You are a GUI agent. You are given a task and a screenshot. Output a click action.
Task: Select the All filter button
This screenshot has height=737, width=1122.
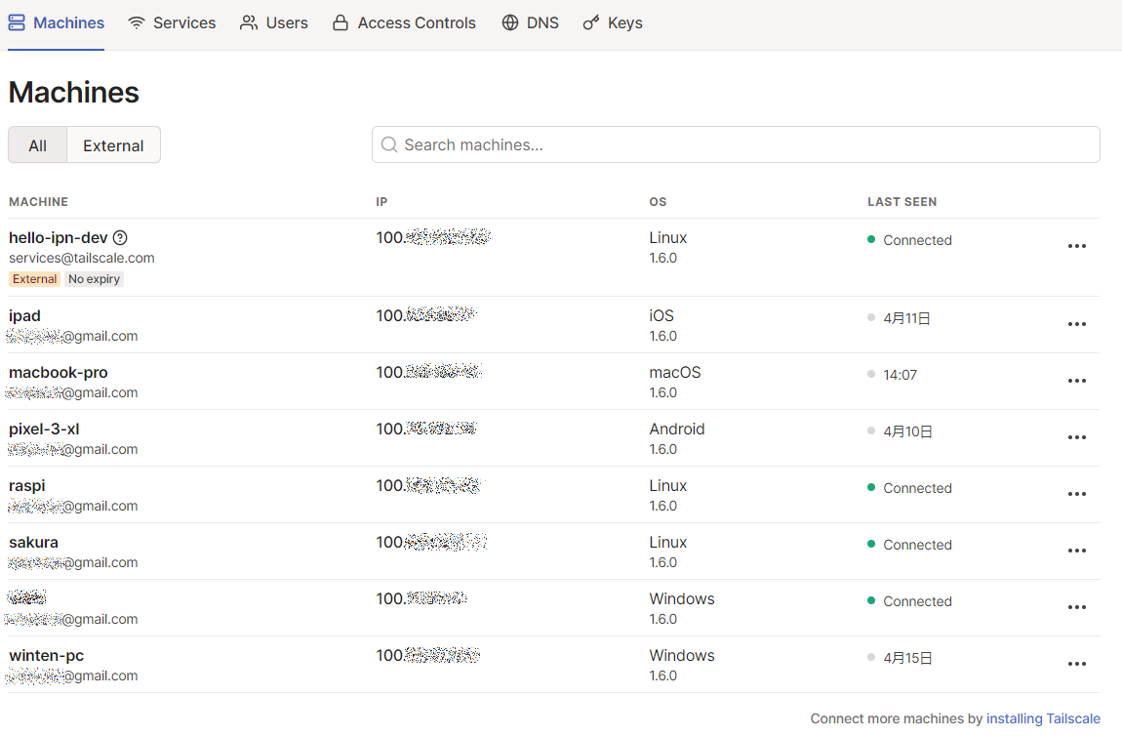click(37, 145)
